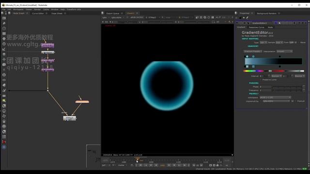The image size is (310, 174).
Task: Click the Phase slider track
Action: pyautogui.click(x=287, y=87)
